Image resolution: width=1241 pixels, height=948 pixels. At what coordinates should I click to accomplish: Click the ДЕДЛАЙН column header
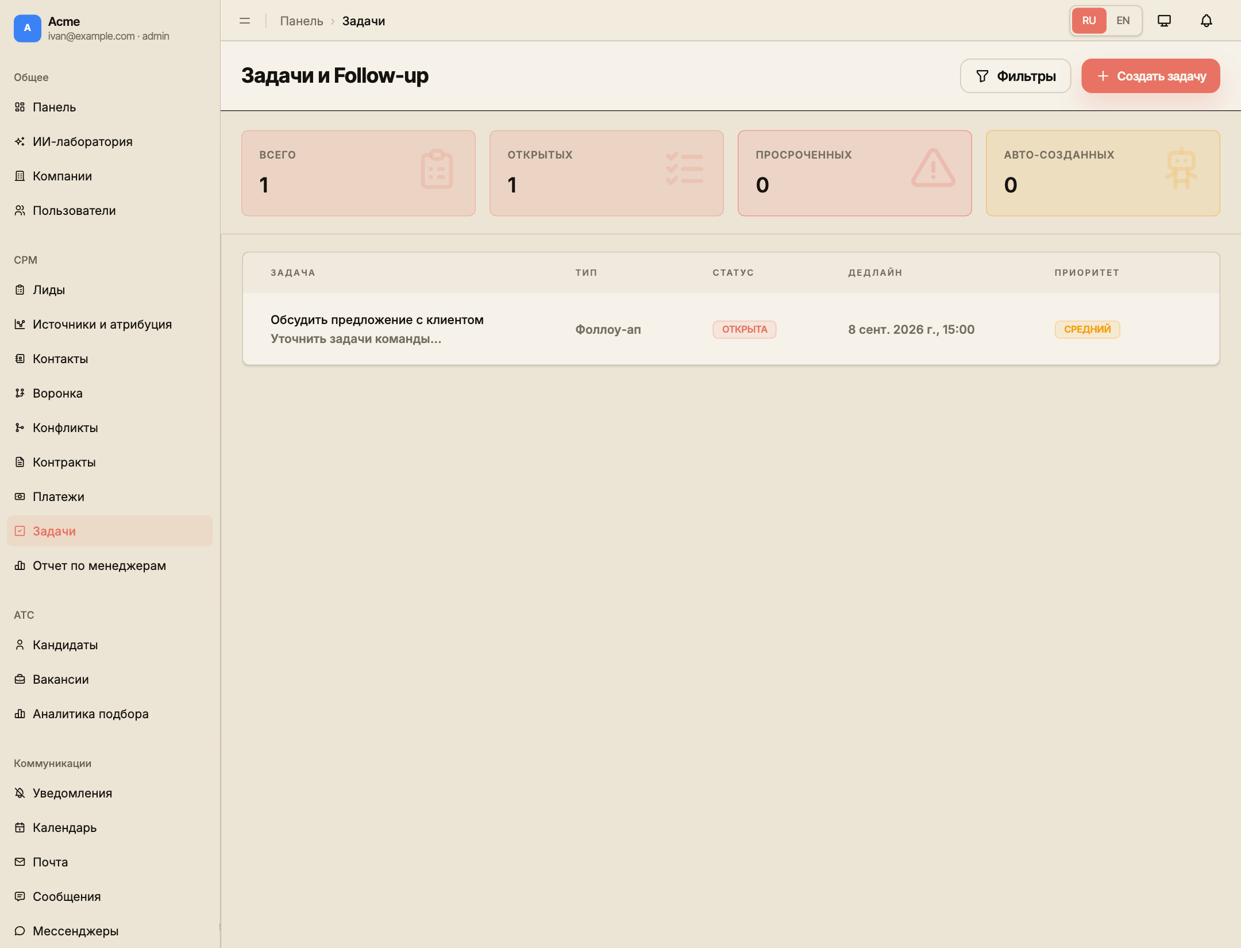coord(875,272)
